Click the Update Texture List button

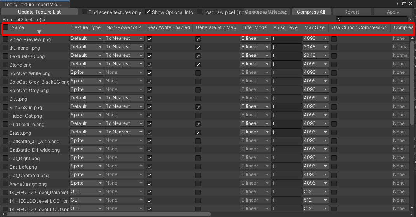click(39, 12)
